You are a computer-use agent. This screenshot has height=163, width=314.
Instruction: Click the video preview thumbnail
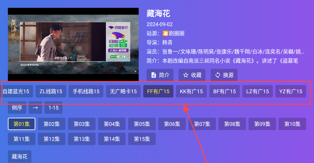pyautogui.click(x=73, y=45)
